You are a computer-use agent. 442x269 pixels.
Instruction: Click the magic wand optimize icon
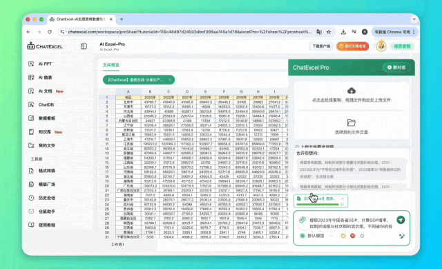tap(402, 236)
